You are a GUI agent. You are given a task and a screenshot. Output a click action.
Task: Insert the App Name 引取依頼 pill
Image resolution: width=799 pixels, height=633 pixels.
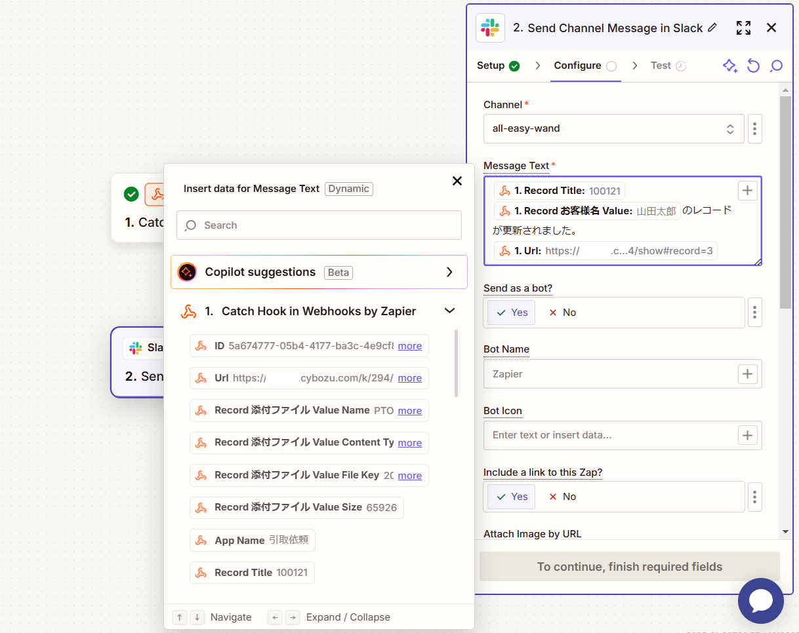point(253,541)
